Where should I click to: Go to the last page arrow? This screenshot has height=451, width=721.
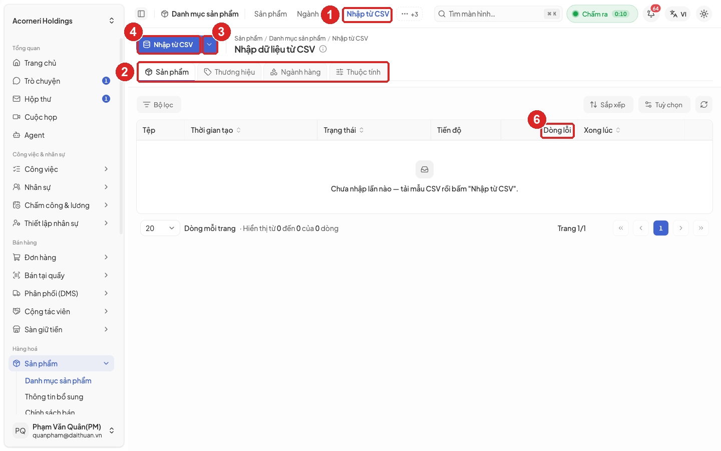click(701, 228)
